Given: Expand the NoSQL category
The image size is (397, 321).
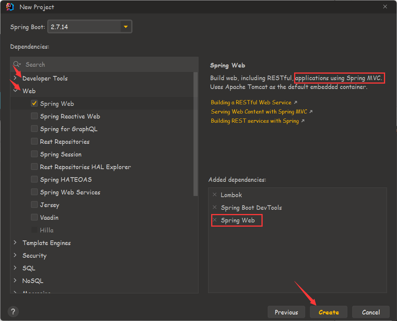Looking at the screenshot, I should point(15,280).
